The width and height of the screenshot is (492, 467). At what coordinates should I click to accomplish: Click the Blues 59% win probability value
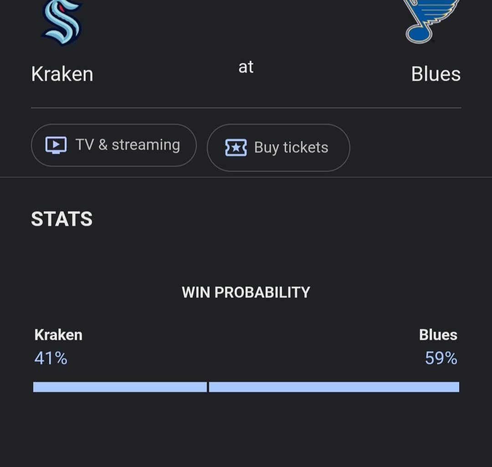[x=441, y=358]
